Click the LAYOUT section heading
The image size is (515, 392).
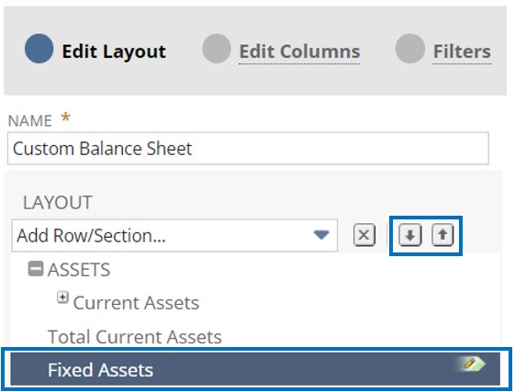point(58,202)
